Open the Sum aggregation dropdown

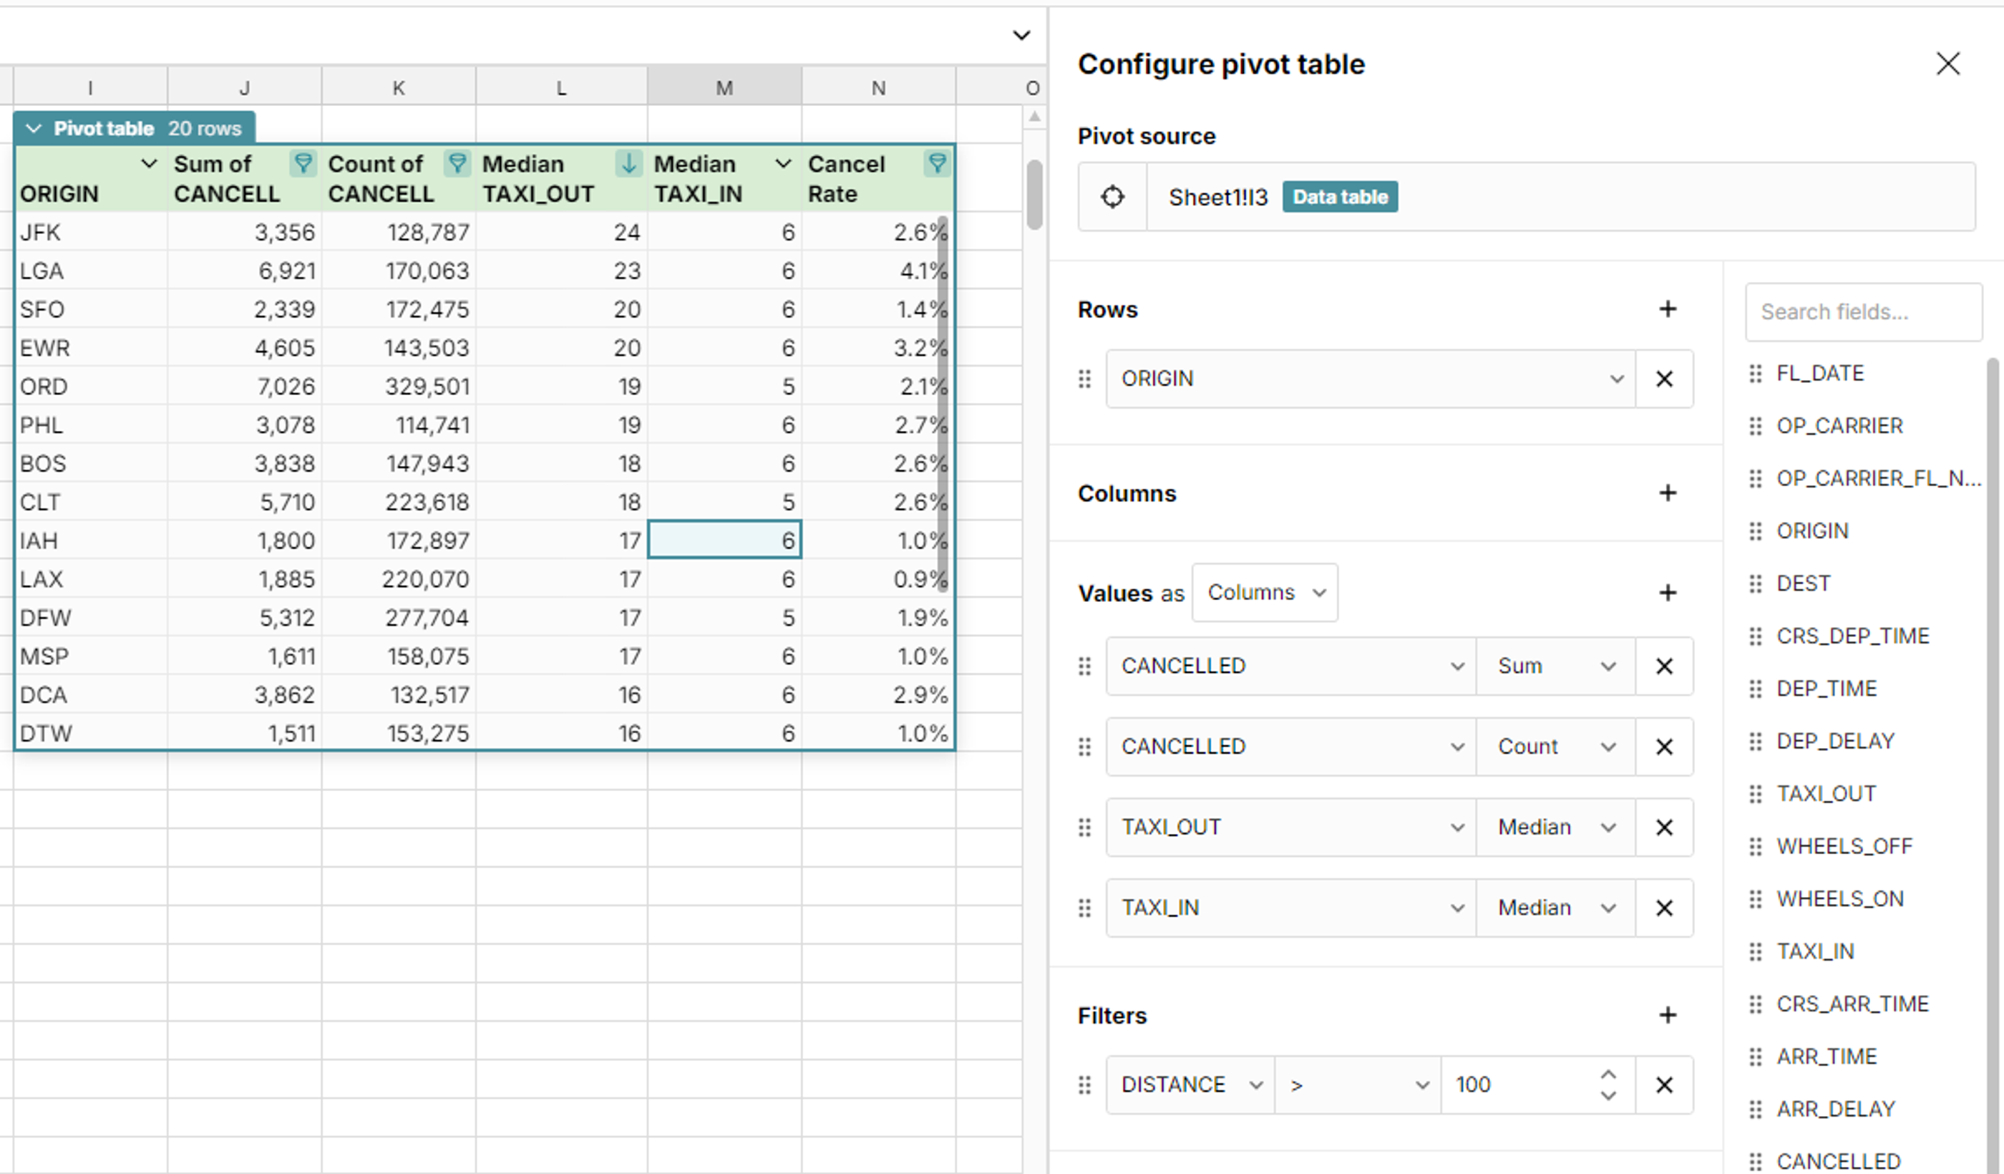[x=1555, y=666]
